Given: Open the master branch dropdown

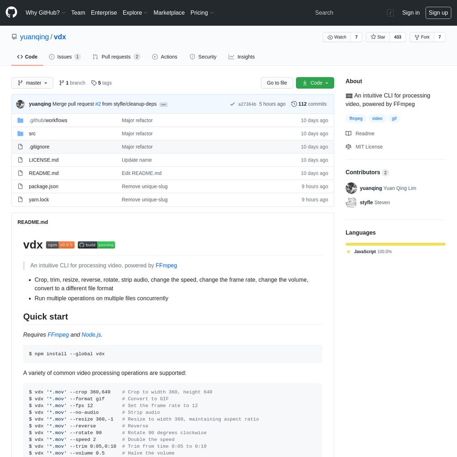Looking at the screenshot, I should [32, 83].
